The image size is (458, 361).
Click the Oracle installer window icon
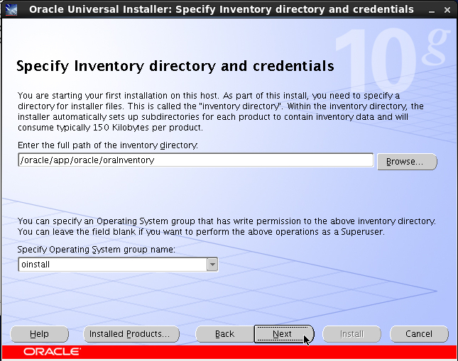(11, 9)
